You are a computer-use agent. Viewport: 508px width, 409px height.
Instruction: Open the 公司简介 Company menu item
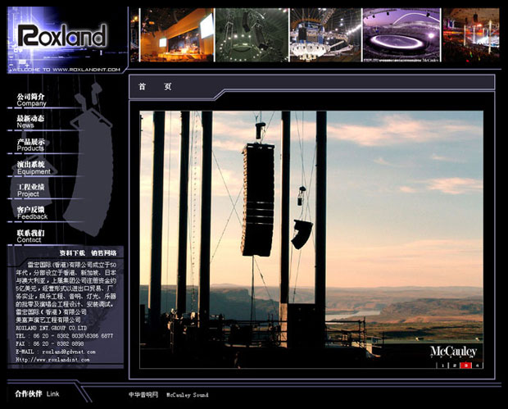[31, 100]
